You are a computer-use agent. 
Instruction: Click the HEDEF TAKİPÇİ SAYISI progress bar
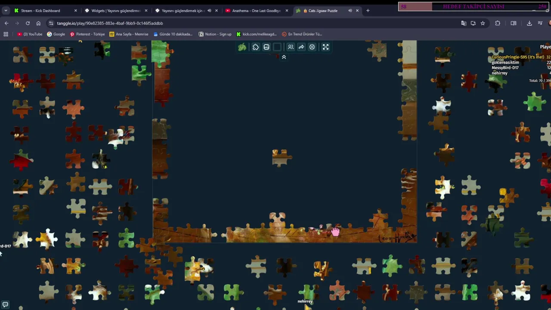pyautogui.click(x=474, y=6)
